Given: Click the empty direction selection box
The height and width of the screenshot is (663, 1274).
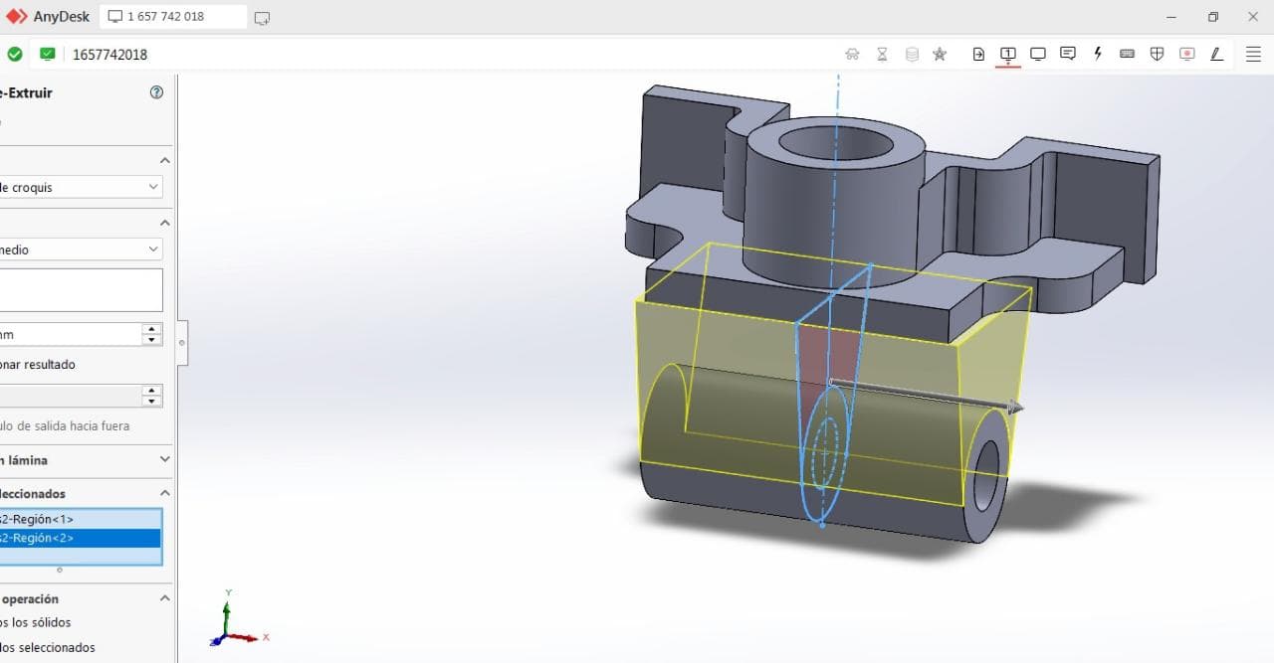Looking at the screenshot, I should (x=81, y=290).
